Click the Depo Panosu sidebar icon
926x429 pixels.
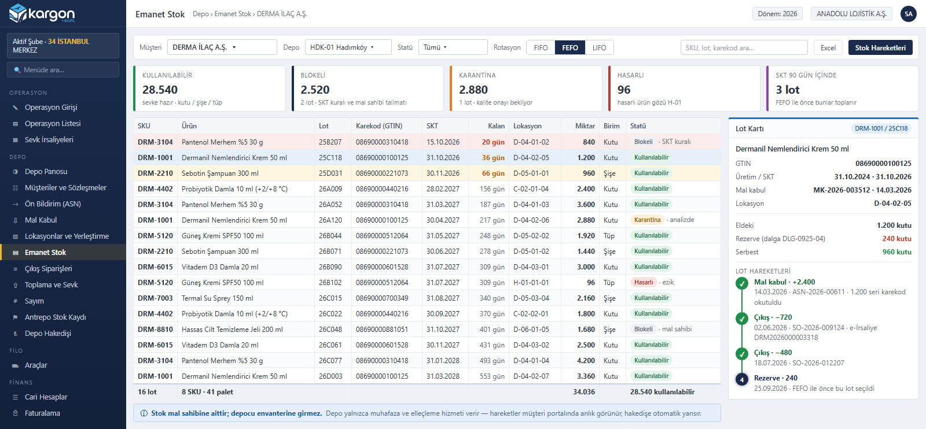(x=16, y=172)
